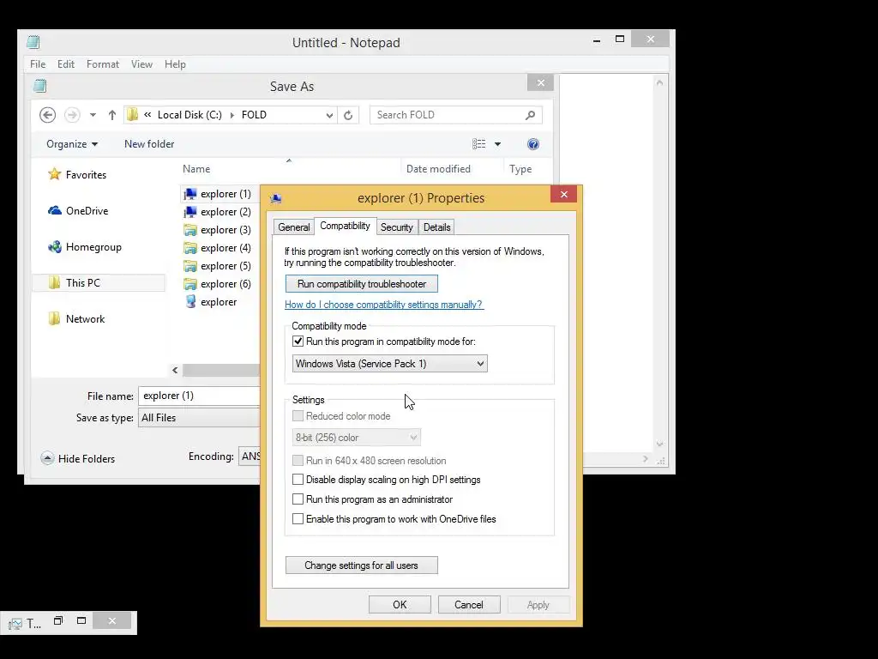878x659 pixels.
Task: Open the Notepad File menu
Action: coord(38,64)
